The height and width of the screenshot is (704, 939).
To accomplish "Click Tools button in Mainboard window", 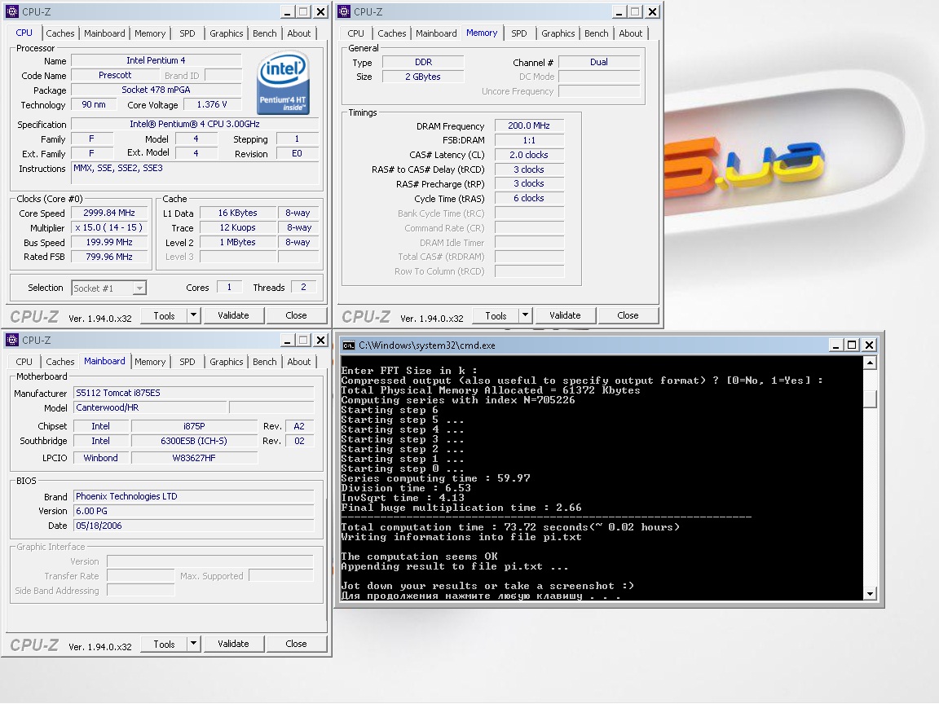I will [x=164, y=645].
